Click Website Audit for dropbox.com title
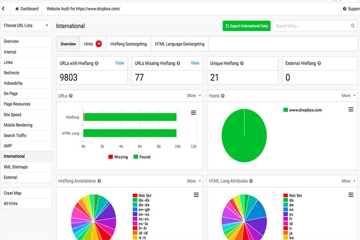 pyautogui.click(x=84, y=9)
